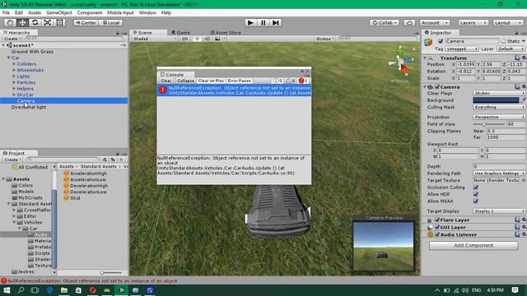Switch to the Game tab
The width and height of the screenshot is (527, 296).
click(181, 33)
